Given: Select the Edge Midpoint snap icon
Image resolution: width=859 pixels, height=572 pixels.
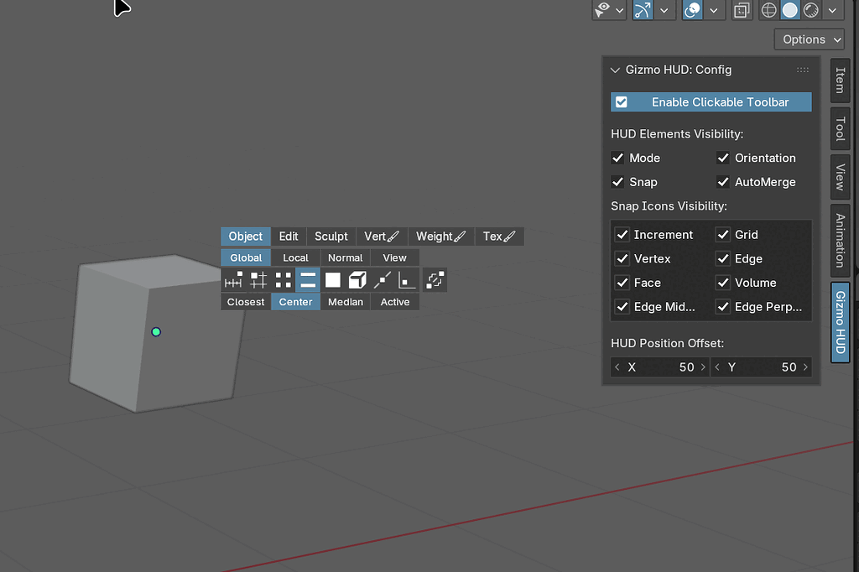Looking at the screenshot, I should click(383, 280).
